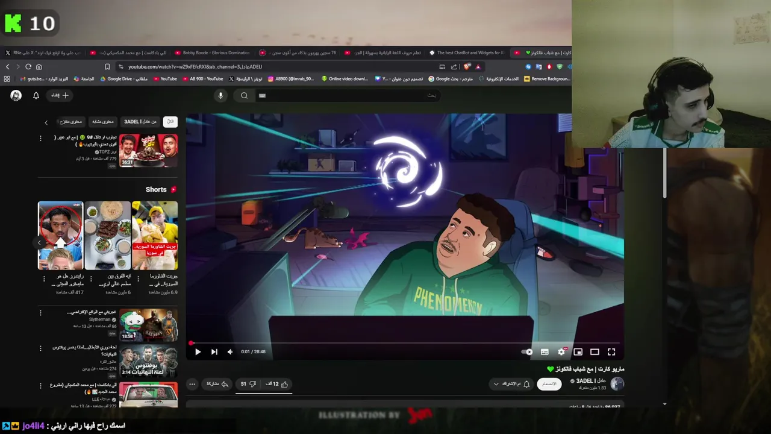Open the Shorts section heading icon
This screenshot has width=771, height=434.
pyautogui.click(x=173, y=189)
